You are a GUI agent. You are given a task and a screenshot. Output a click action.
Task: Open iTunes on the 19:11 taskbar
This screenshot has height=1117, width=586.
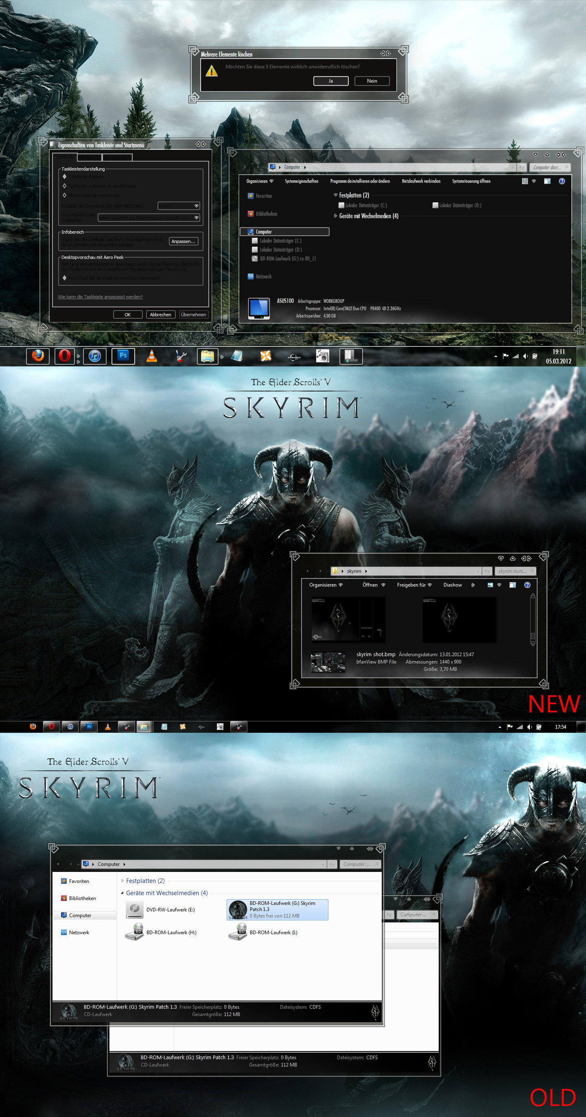(94, 356)
